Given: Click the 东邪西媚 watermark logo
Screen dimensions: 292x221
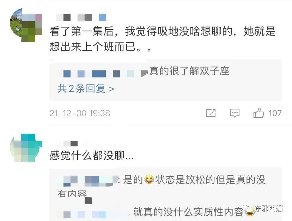Looking at the screenshot, I should (264, 209).
